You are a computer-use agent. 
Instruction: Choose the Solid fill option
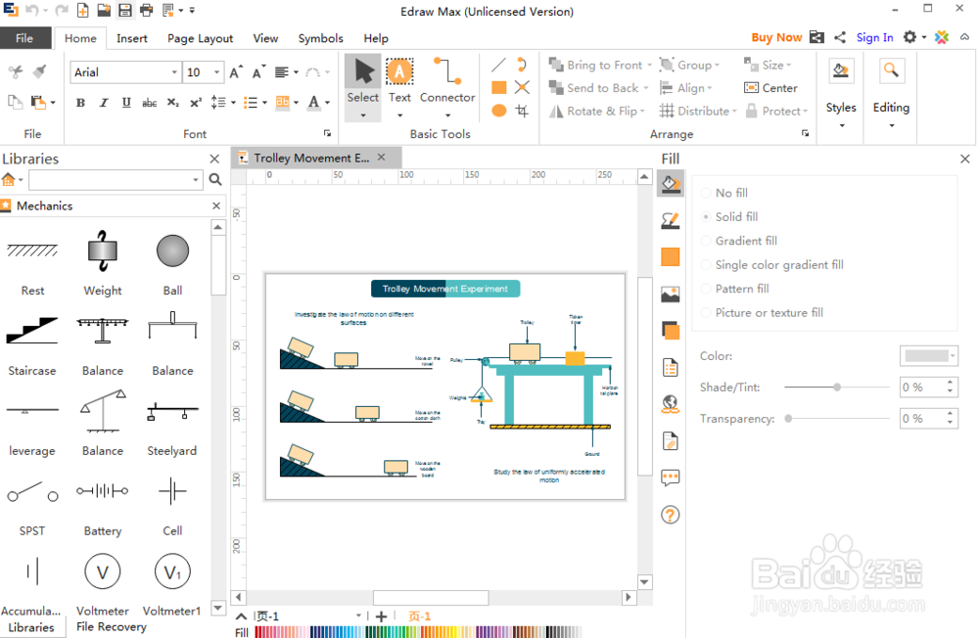(x=729, y=216)
